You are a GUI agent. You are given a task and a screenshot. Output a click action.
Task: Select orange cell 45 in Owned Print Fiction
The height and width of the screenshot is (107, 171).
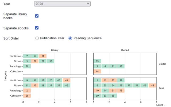153,86
